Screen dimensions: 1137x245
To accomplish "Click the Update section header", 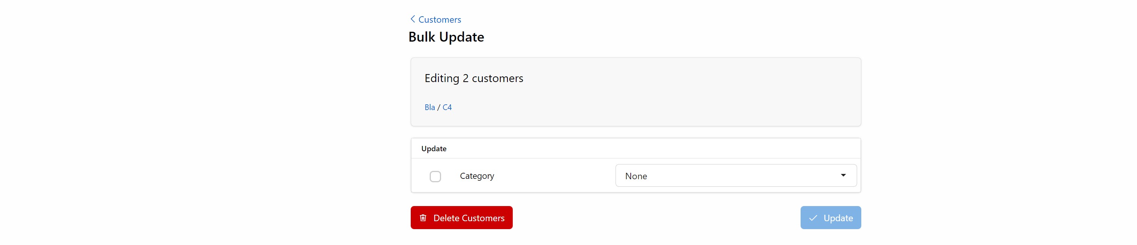I will coord(434,149).
